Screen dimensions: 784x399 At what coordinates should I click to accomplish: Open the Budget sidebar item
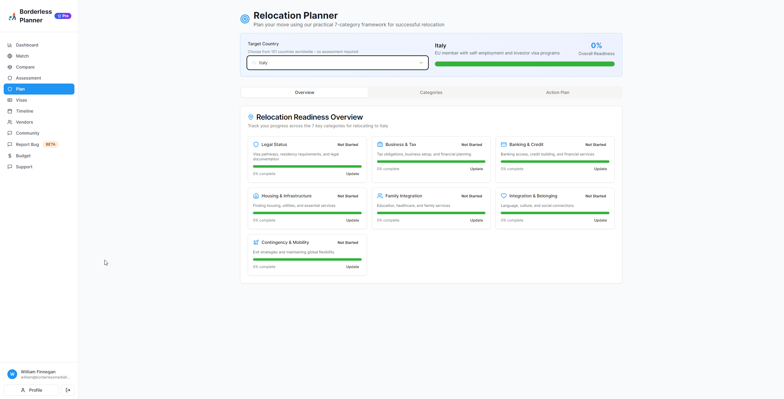[x=23, y=156]
